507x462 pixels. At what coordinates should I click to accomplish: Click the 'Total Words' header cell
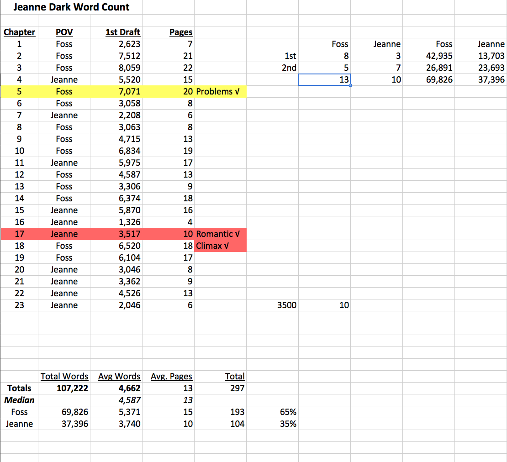click(64, 377)
